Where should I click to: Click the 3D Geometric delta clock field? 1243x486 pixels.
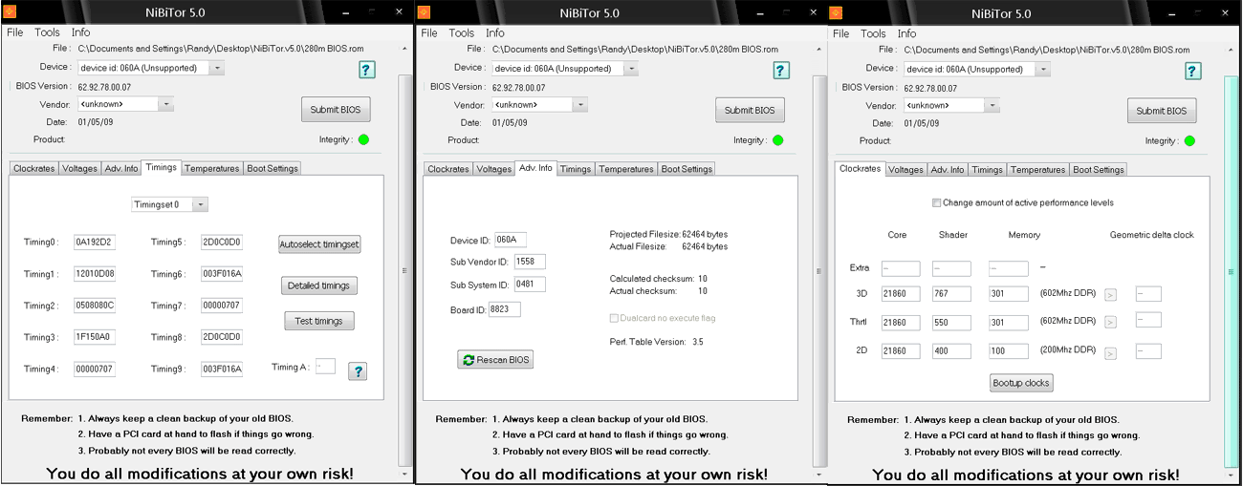coord(1148,294)
